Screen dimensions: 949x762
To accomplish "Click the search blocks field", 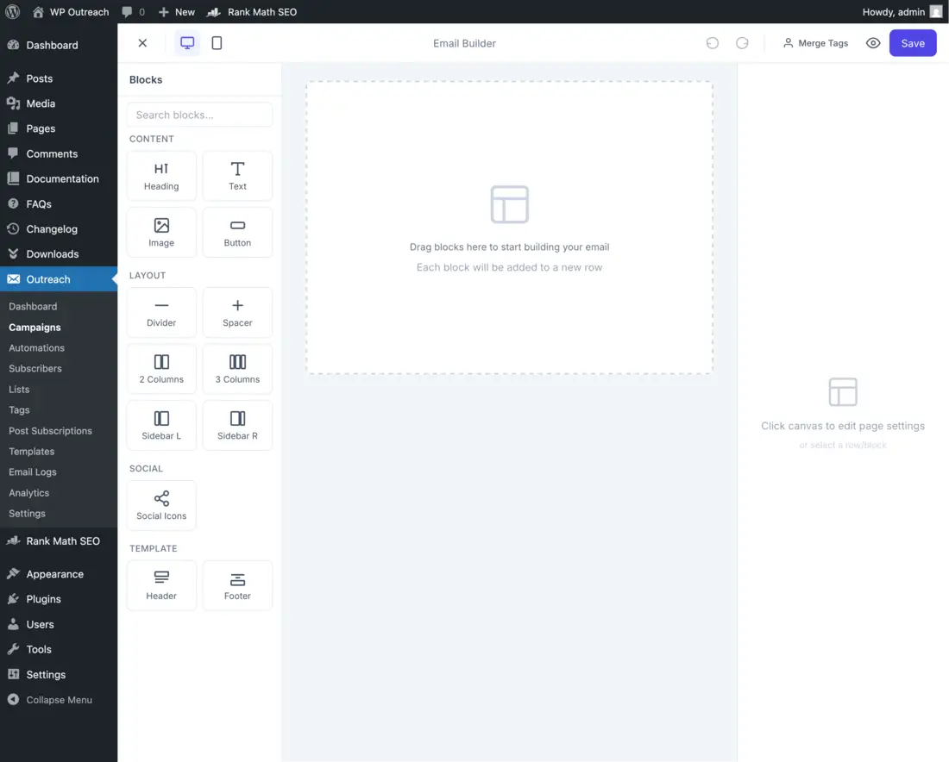I will (199, 114).
